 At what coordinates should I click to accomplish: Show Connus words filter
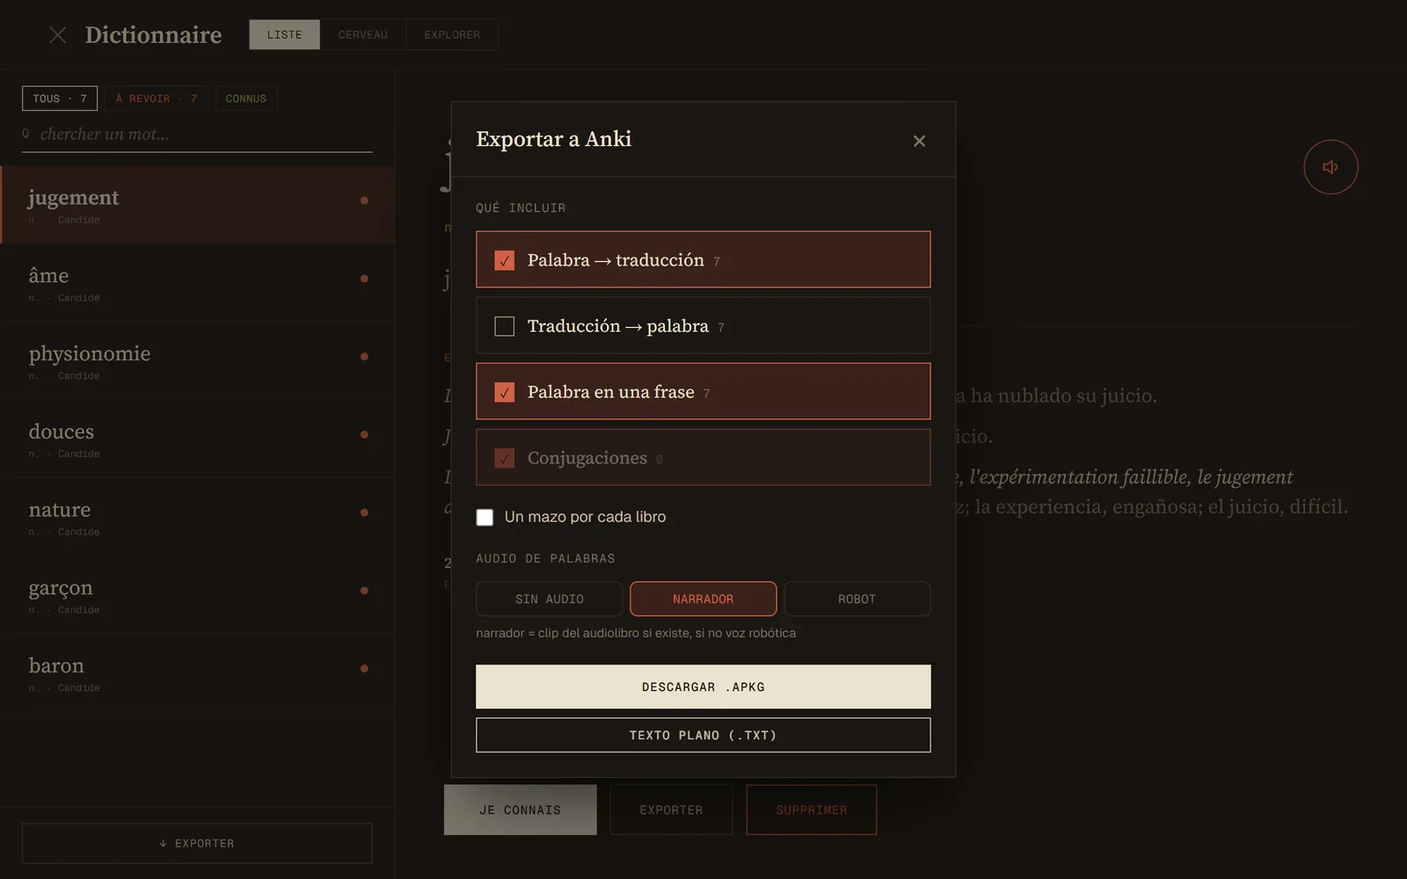[246, 98]
